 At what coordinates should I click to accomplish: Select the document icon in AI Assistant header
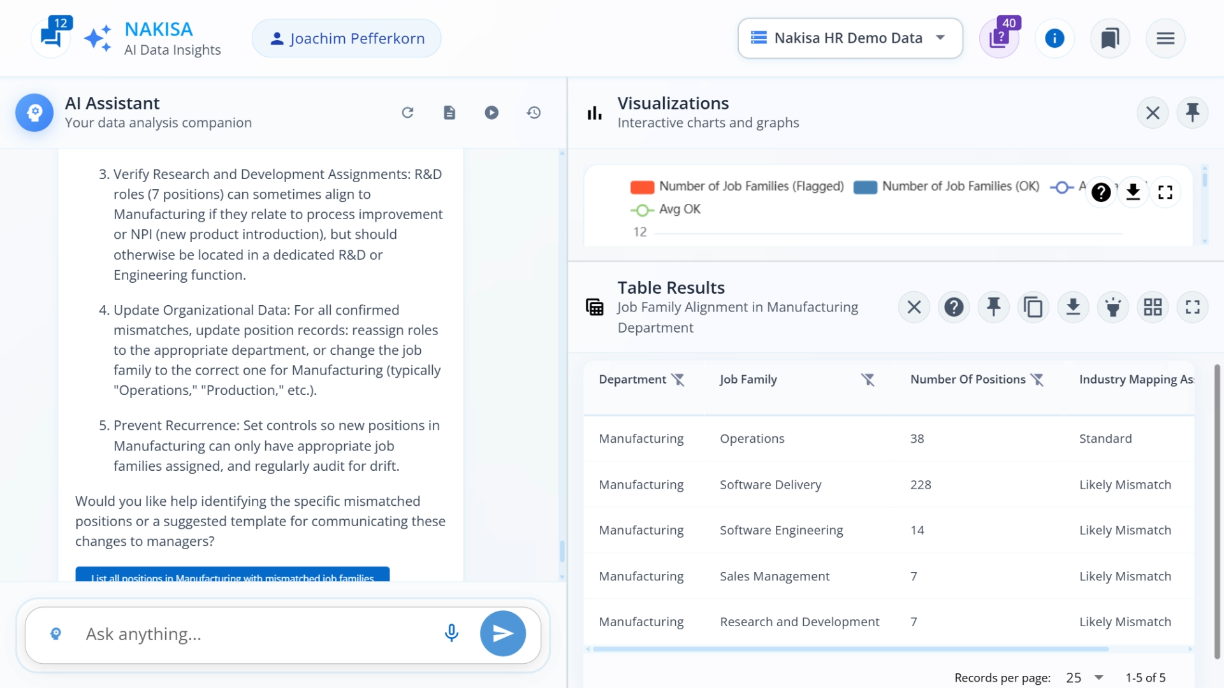[x=449, y=112]
